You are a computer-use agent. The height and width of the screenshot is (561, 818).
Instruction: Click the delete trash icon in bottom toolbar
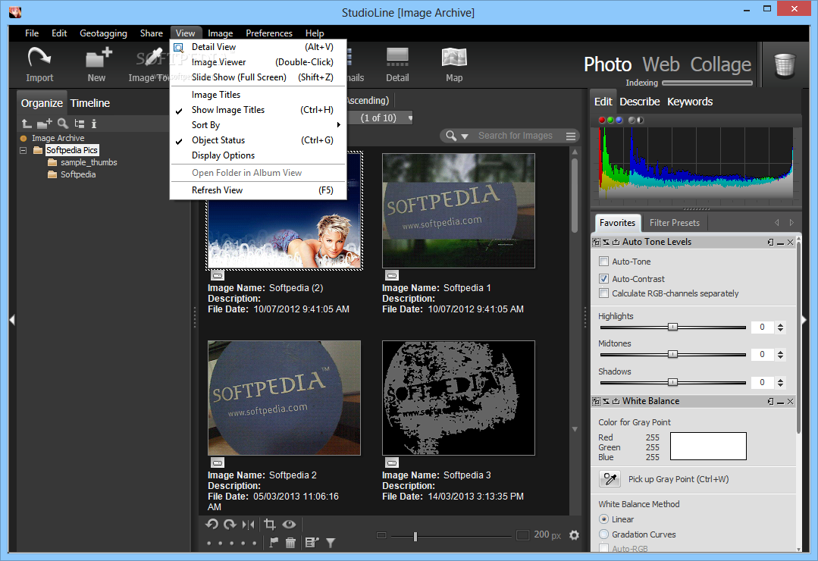[290, 543]
